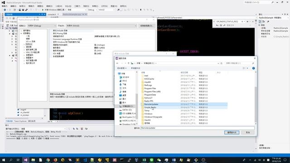Click property pages wrench icon in Properties panel
Image resolution: width=290 pixels, height=163 pixels.
[268, 22]
